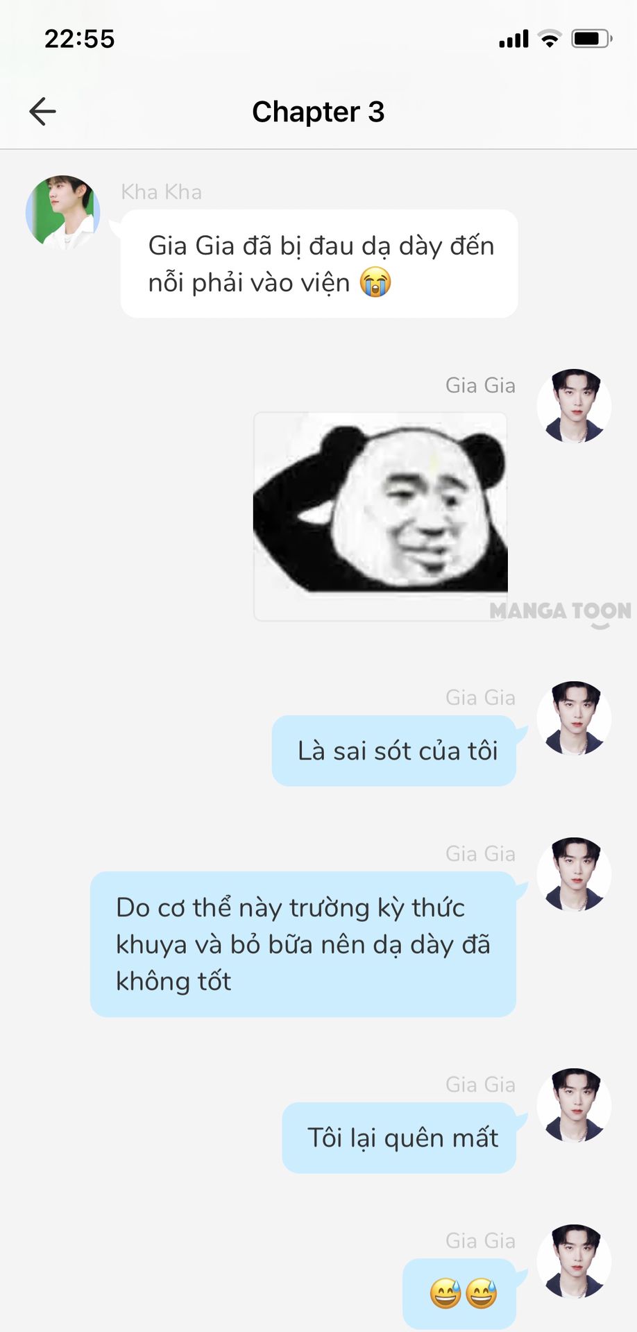The image size is (637, 1332).
Task: Tap the 'Do cơ thể này' long message
Action: click(x=303, y=944)
